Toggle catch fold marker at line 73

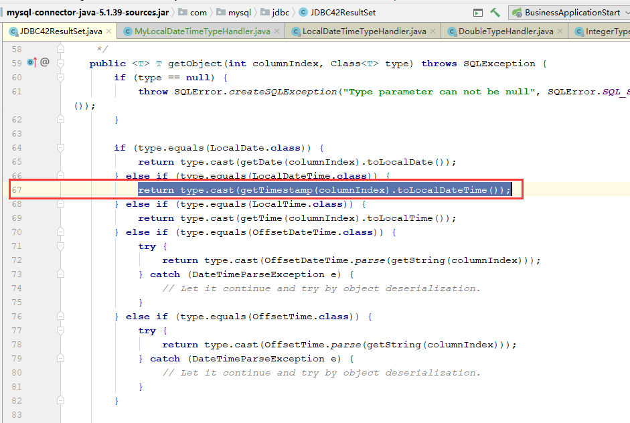(60, 274)
